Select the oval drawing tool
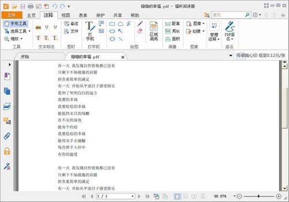This screenshot has height=202, width=289. point(112,31)
